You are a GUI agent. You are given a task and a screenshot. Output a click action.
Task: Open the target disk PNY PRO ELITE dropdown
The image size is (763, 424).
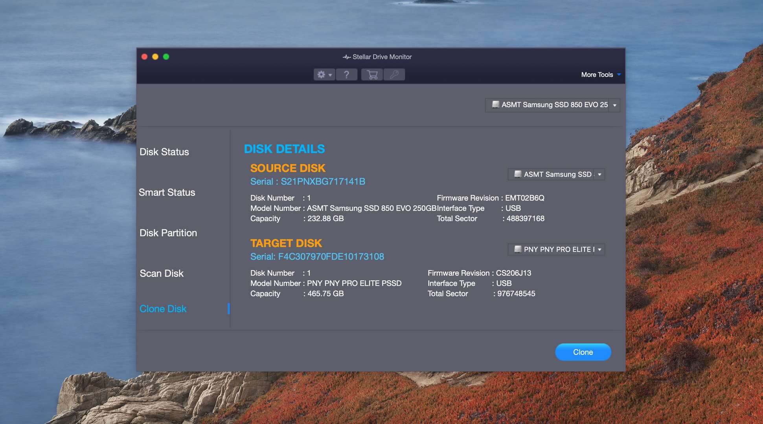[x=556, y=249]
